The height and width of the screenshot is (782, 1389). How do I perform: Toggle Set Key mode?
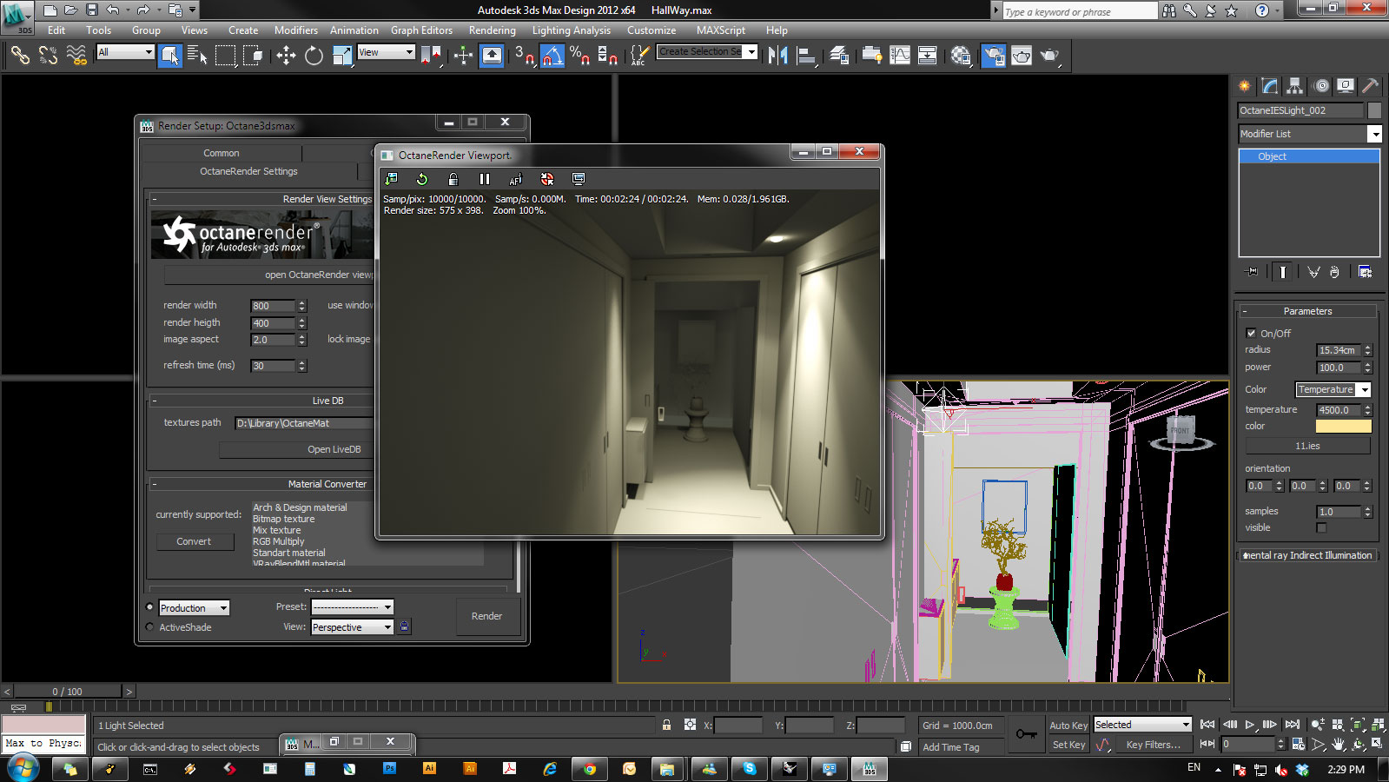1068,745
